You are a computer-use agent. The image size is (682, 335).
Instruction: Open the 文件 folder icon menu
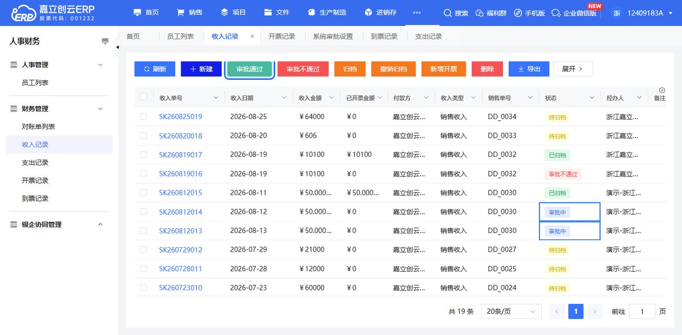click(268, 12)
